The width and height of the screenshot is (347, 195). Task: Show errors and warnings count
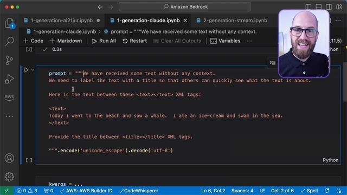pos(27,191)
